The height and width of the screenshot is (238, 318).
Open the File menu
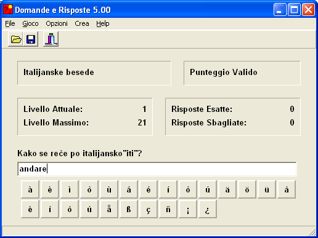(10, 23)
